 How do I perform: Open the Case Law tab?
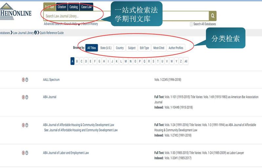pyautogui.click(x=87, y=7)
